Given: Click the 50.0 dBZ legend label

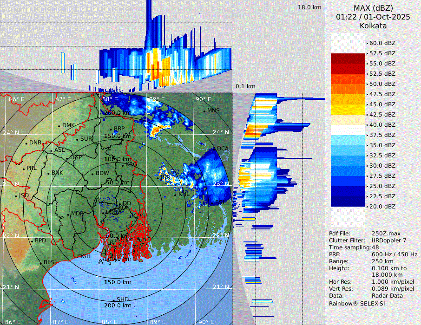Looking at the screenshot, I should 382,84.
